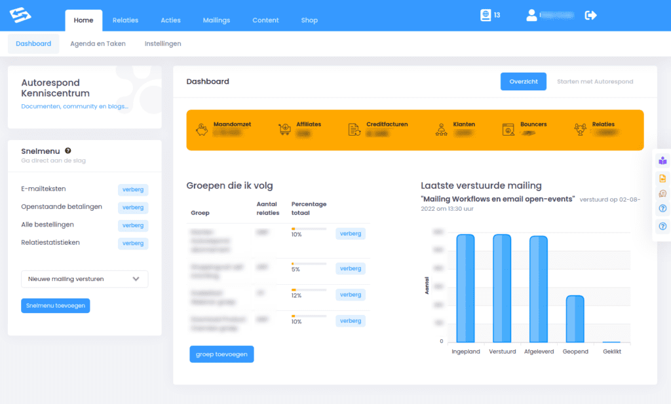Open the Mailings menu tab
This screenshot has height=404, width=671.
tap(216, 20)
